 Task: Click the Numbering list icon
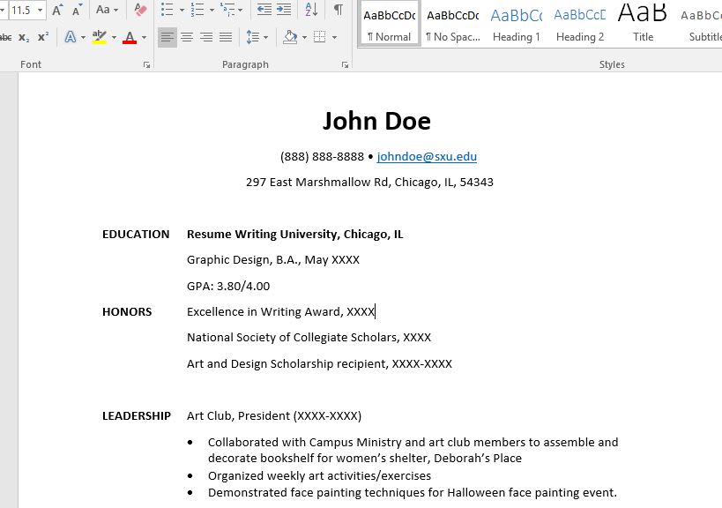197,10
